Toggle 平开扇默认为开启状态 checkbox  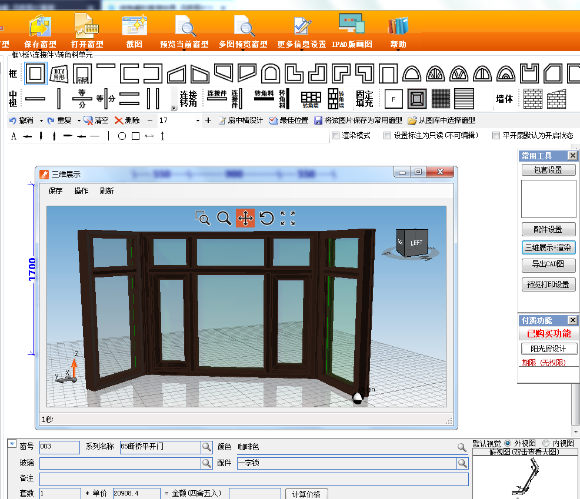pos(496,136)
